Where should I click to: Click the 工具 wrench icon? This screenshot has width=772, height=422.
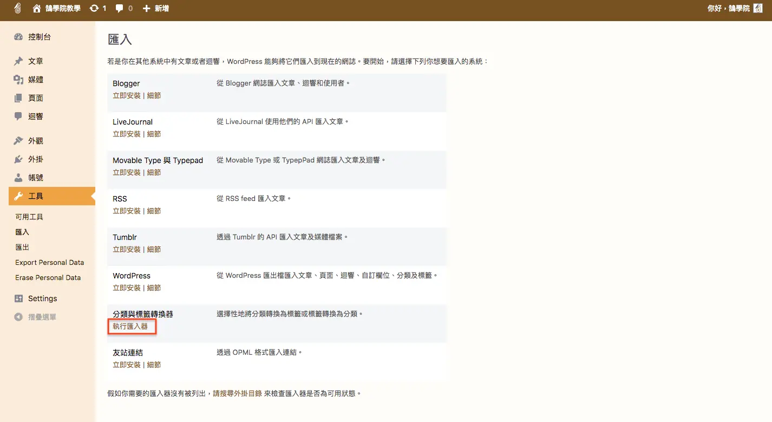18,196
